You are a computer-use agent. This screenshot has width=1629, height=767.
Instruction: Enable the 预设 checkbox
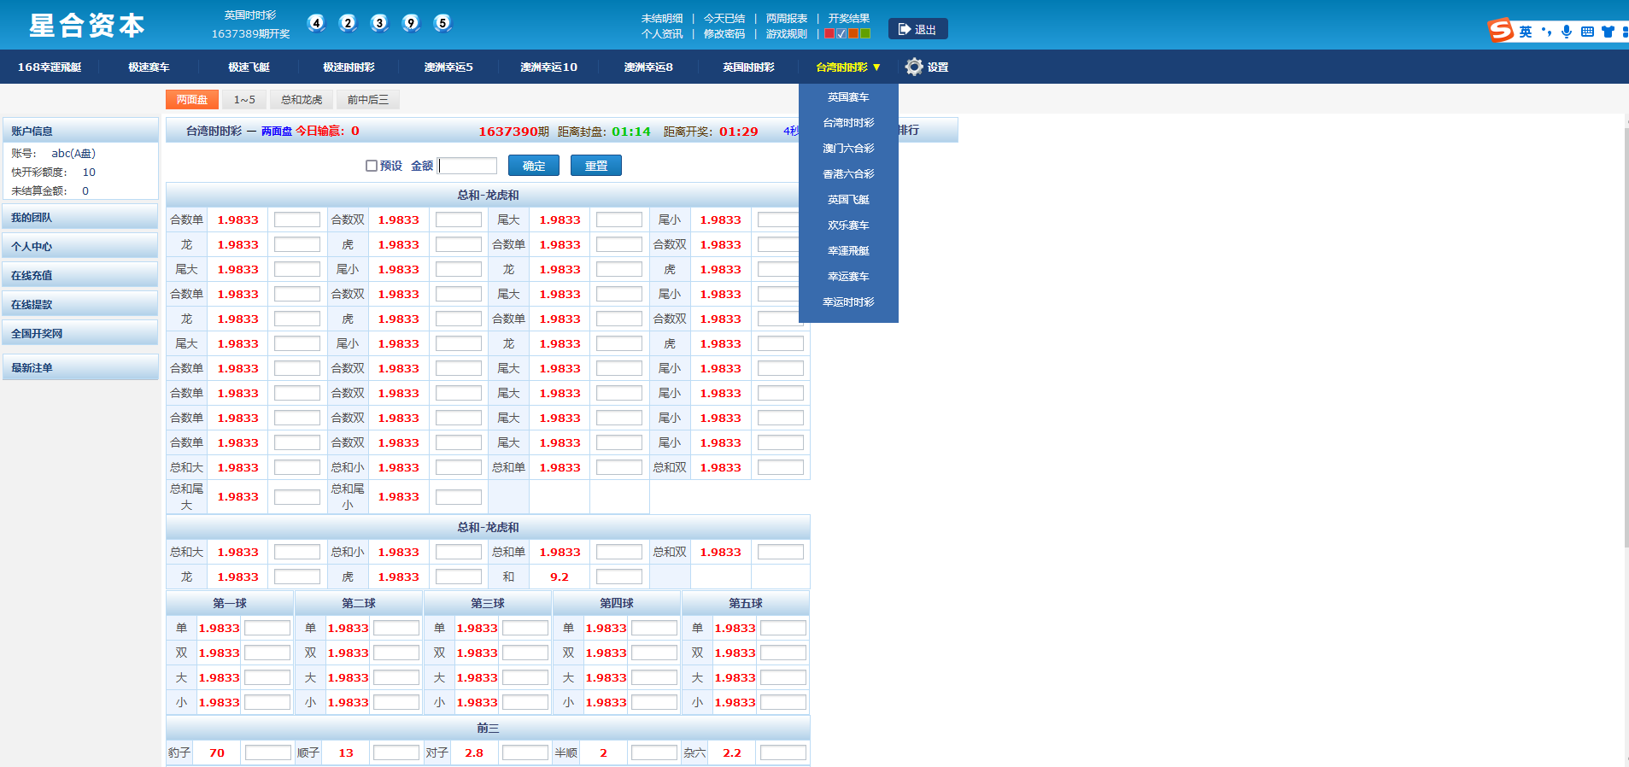(x=372, y=166)
